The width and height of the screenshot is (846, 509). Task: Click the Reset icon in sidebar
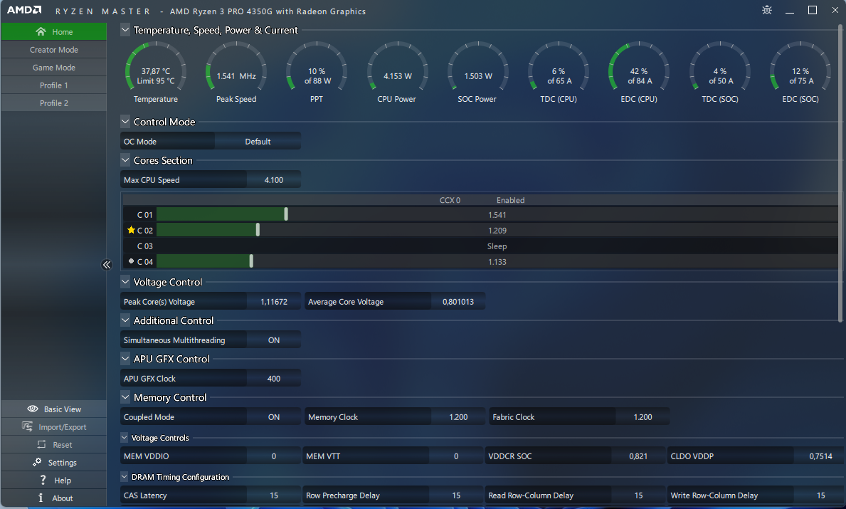coord(41,444)
